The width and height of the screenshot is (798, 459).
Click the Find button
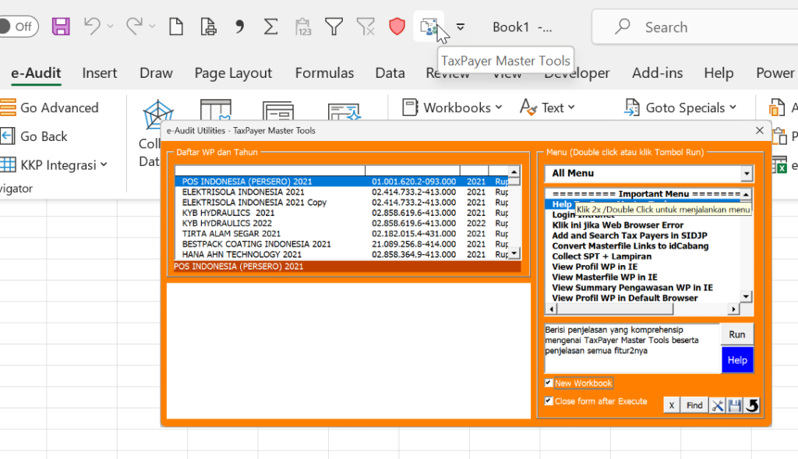(x=694, y=405)
